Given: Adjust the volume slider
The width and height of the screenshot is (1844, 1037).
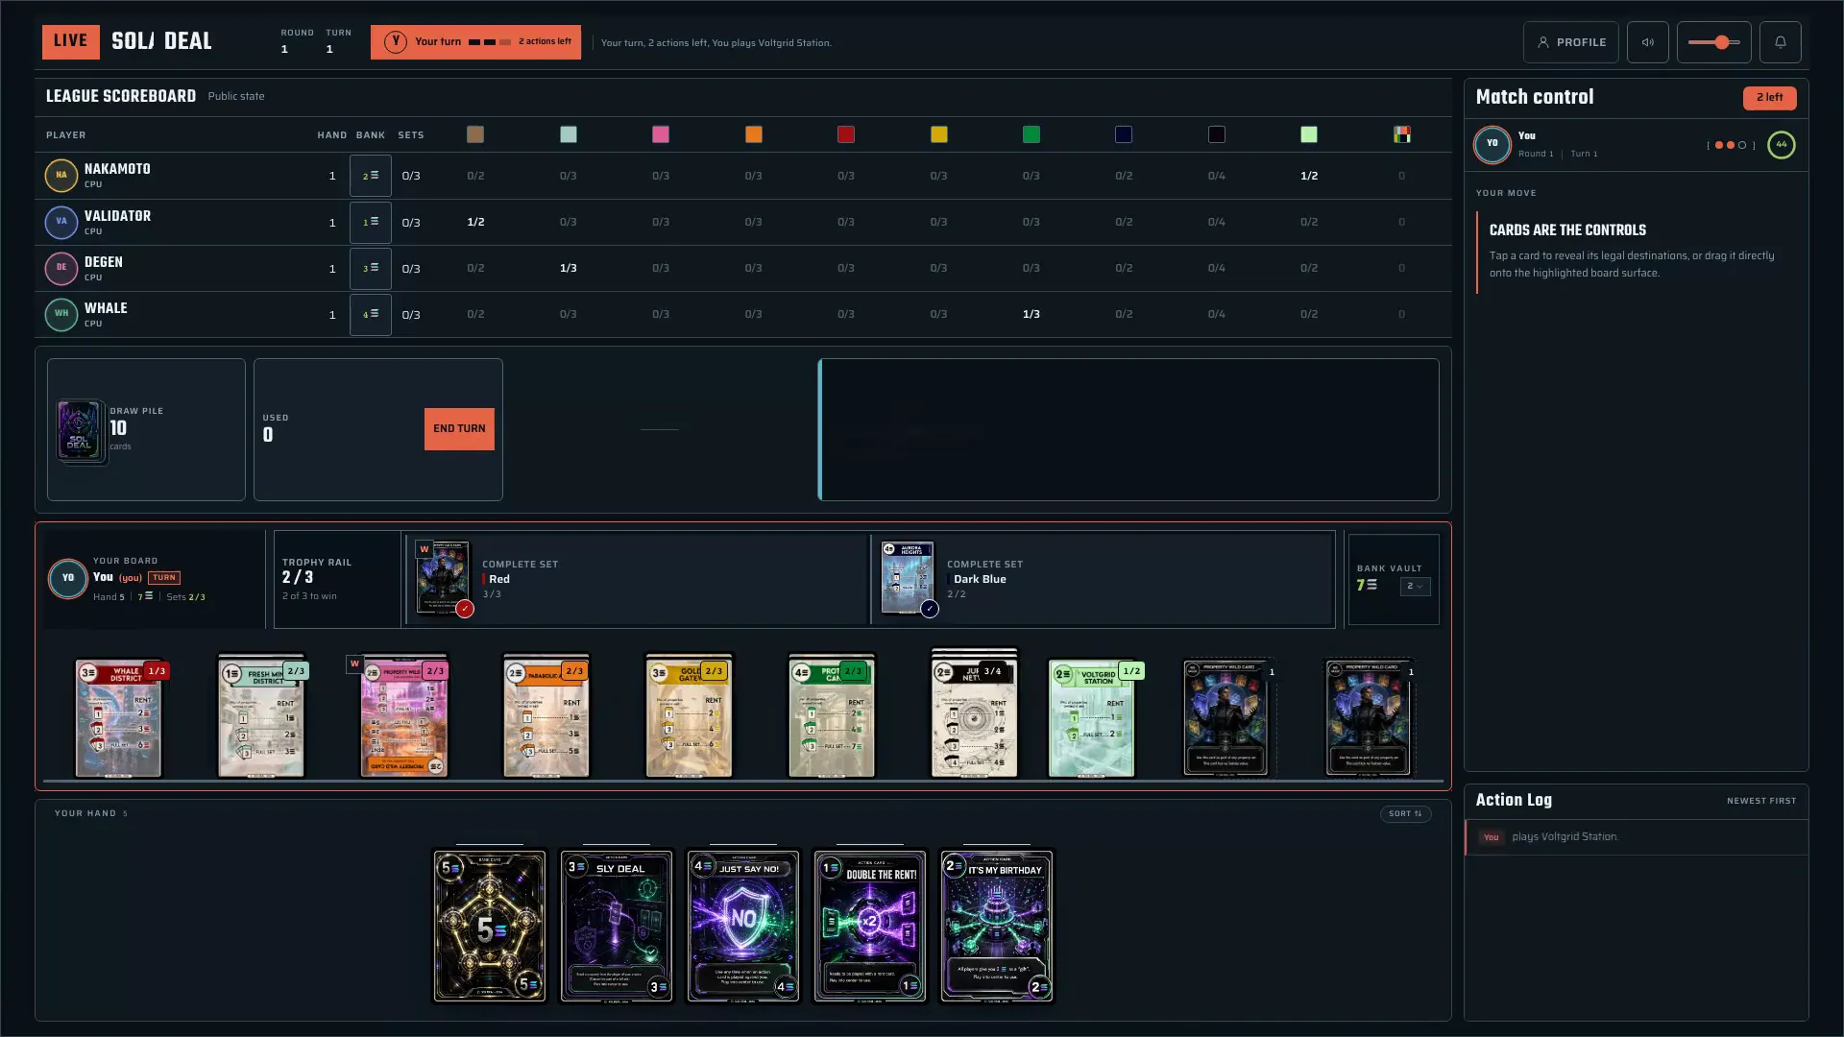Looking at the screenshot, I should pyautogui.click(x=1713, y=42).
